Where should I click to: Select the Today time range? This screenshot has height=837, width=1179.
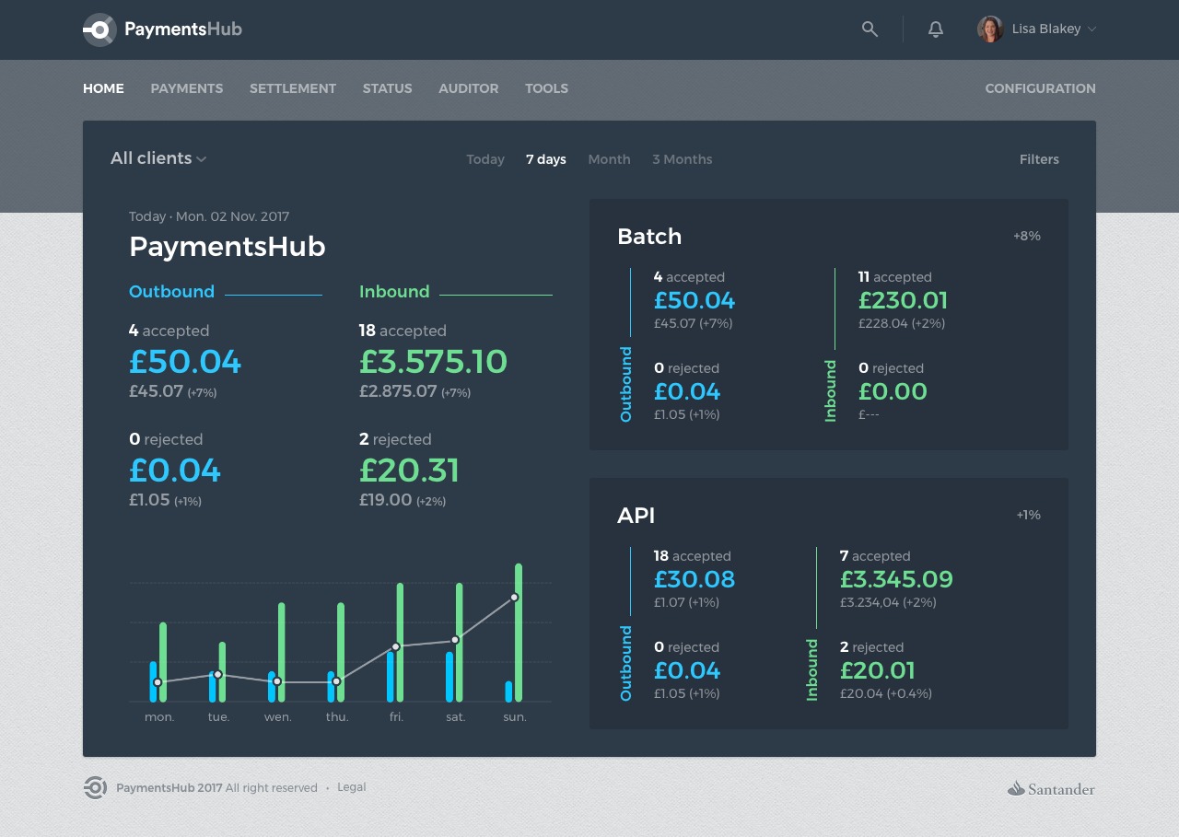tap(485, 159)
